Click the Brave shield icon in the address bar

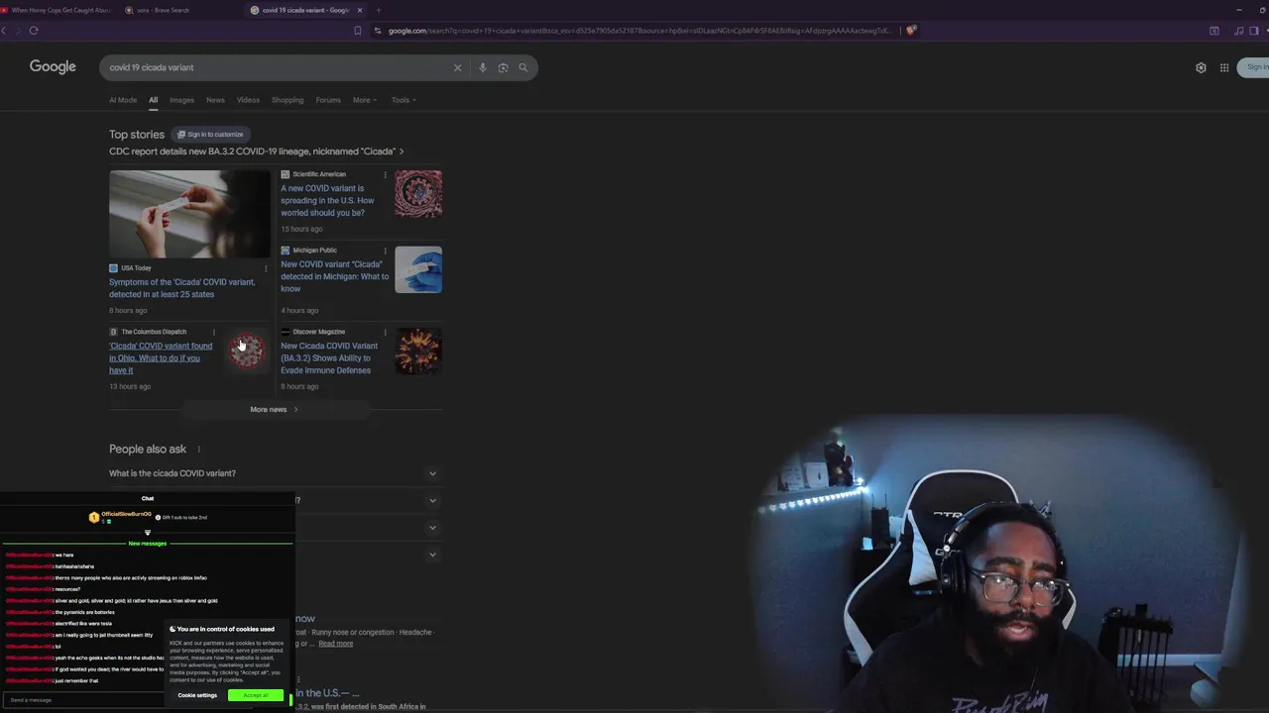(911, 31)
